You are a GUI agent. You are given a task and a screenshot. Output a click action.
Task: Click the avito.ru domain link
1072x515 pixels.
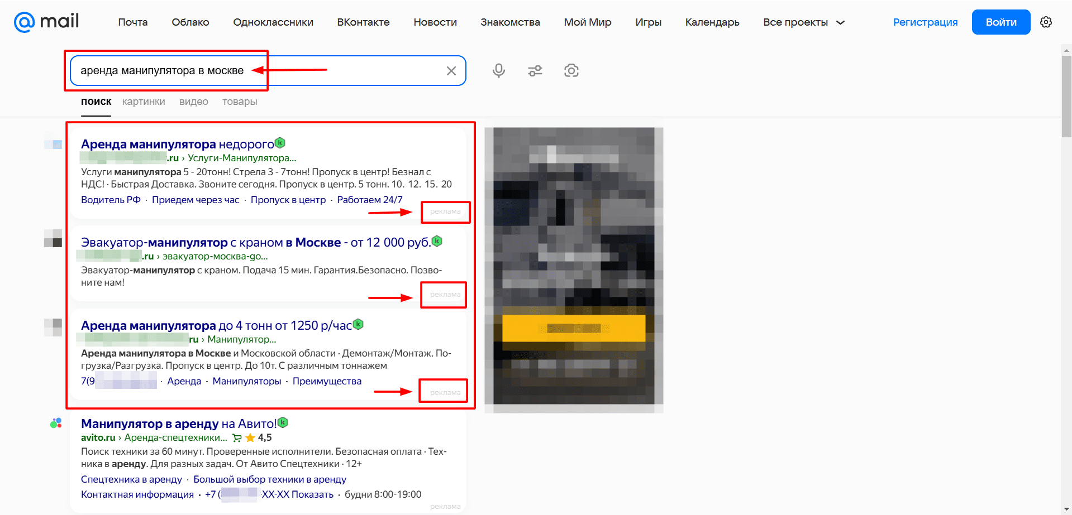(x=98, y=437)
